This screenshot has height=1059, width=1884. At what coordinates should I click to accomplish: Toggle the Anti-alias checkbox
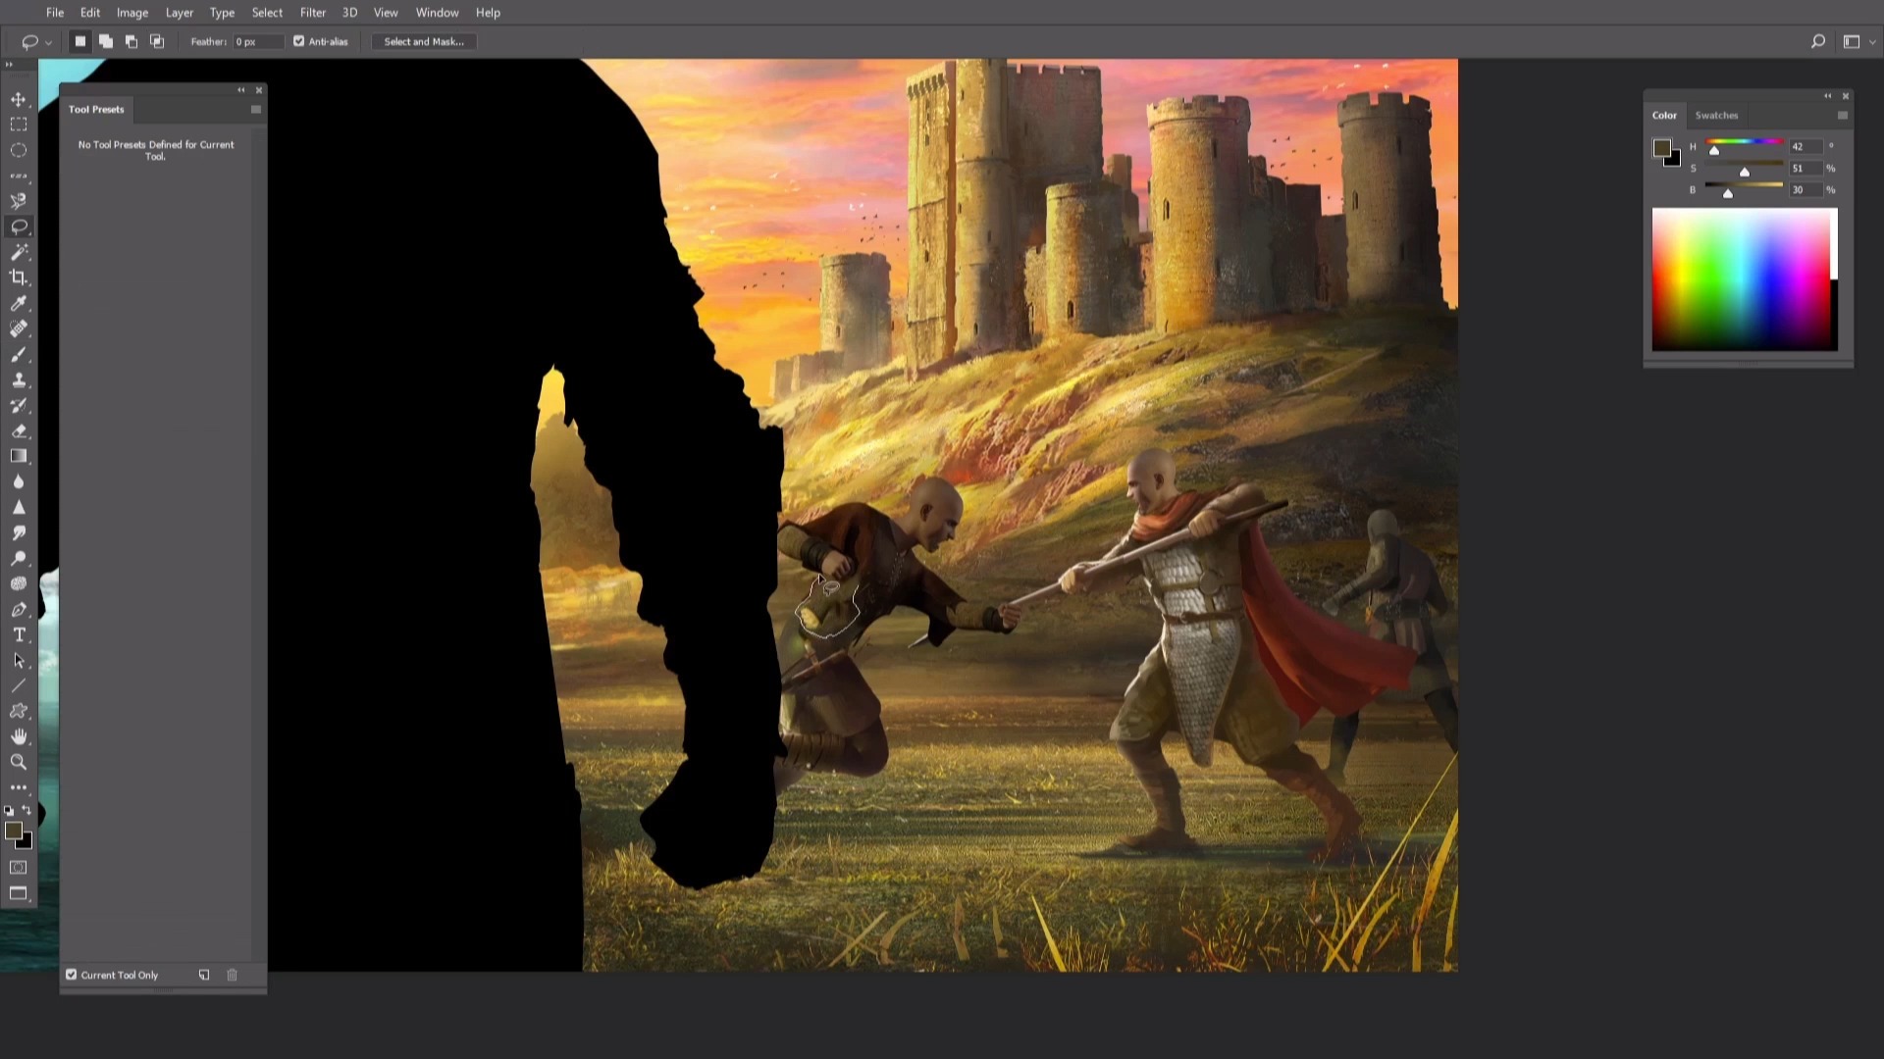[x=299, y=41]
